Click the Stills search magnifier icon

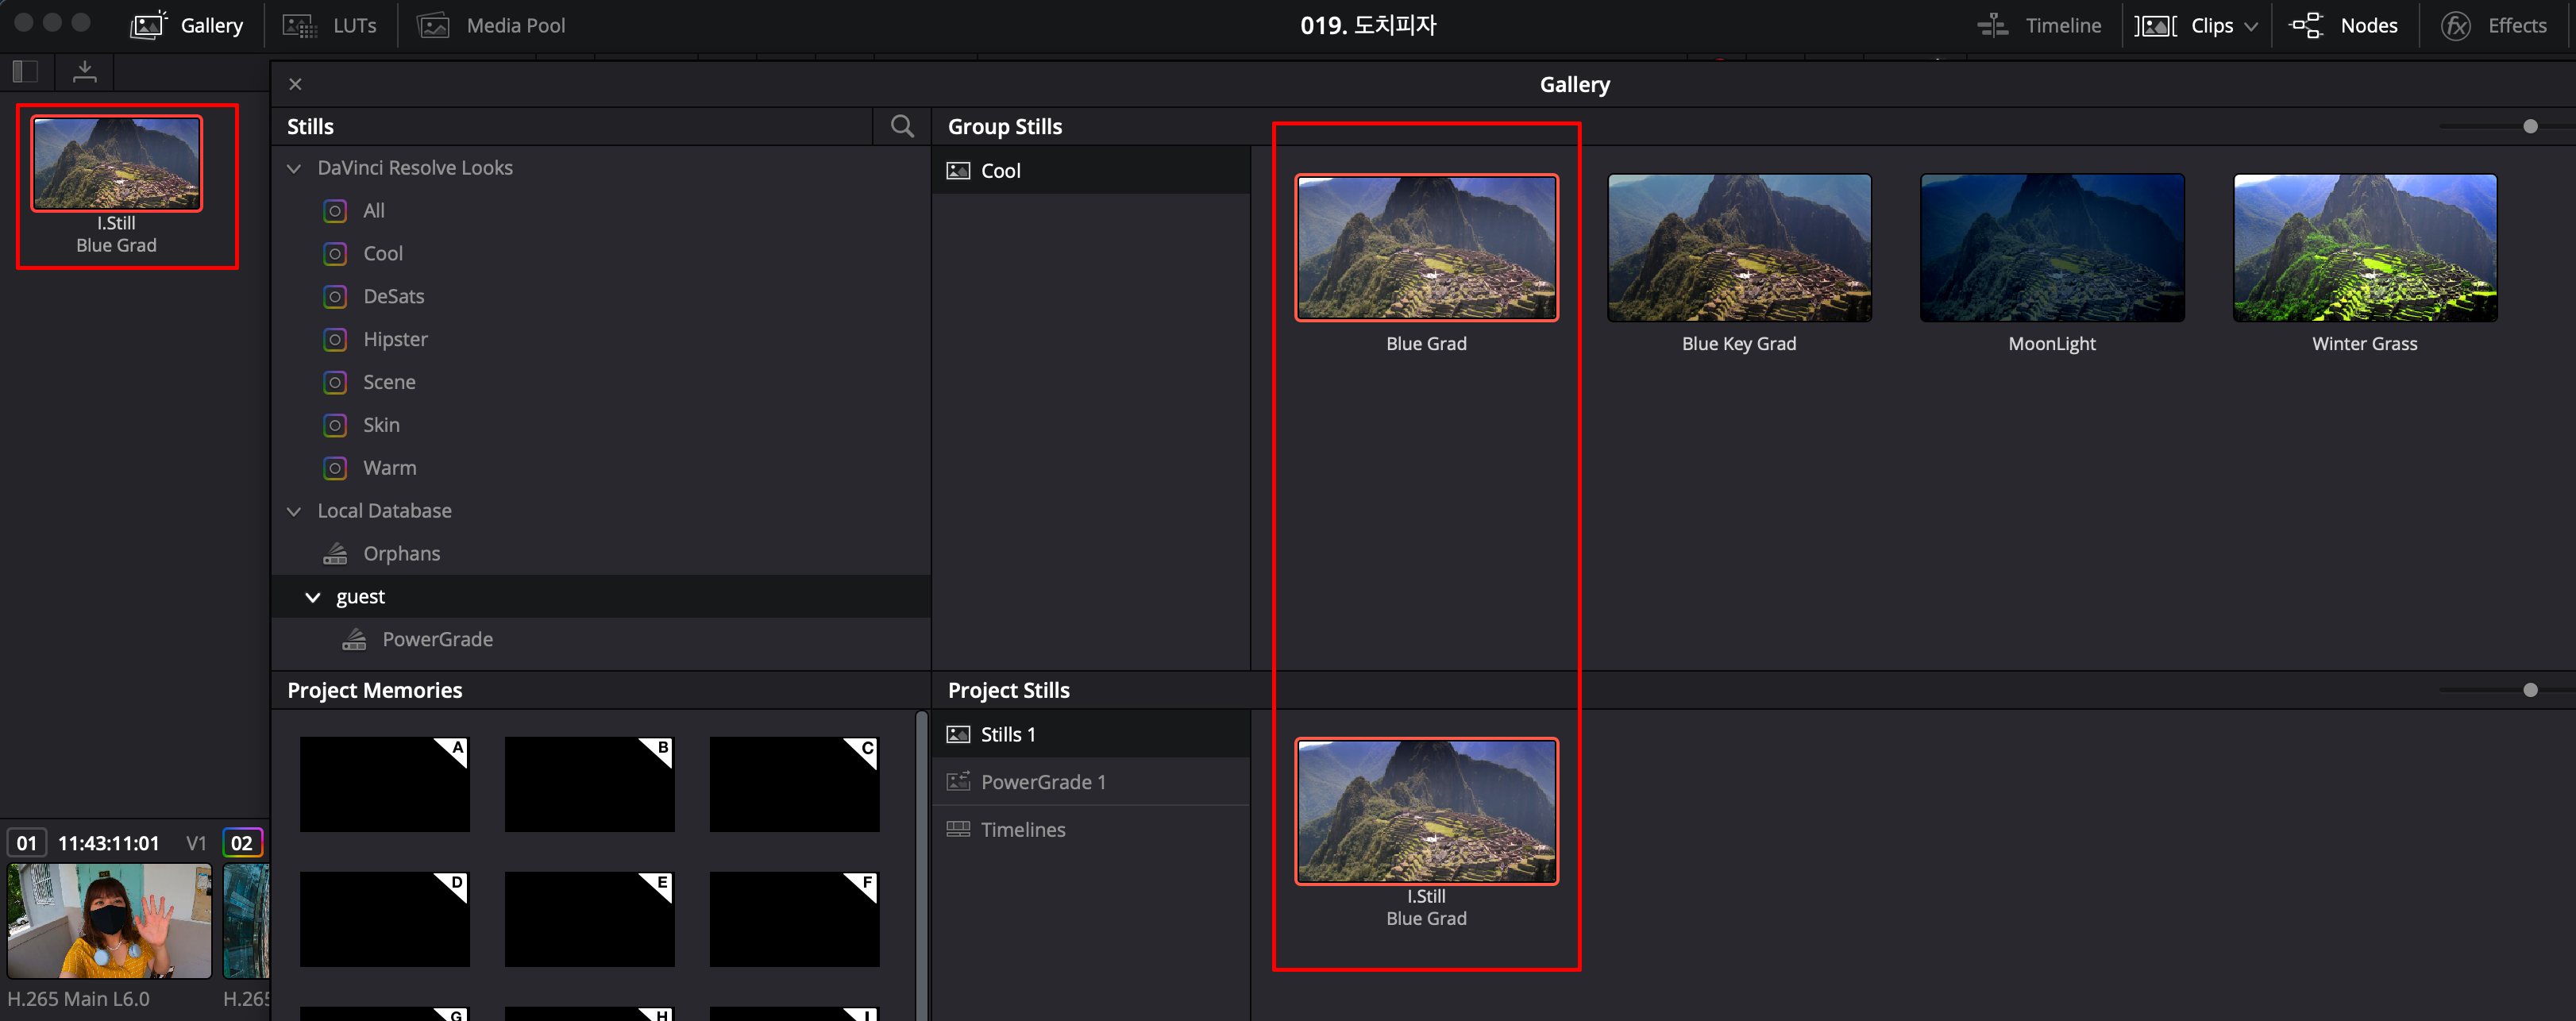(x=901, y=126)
